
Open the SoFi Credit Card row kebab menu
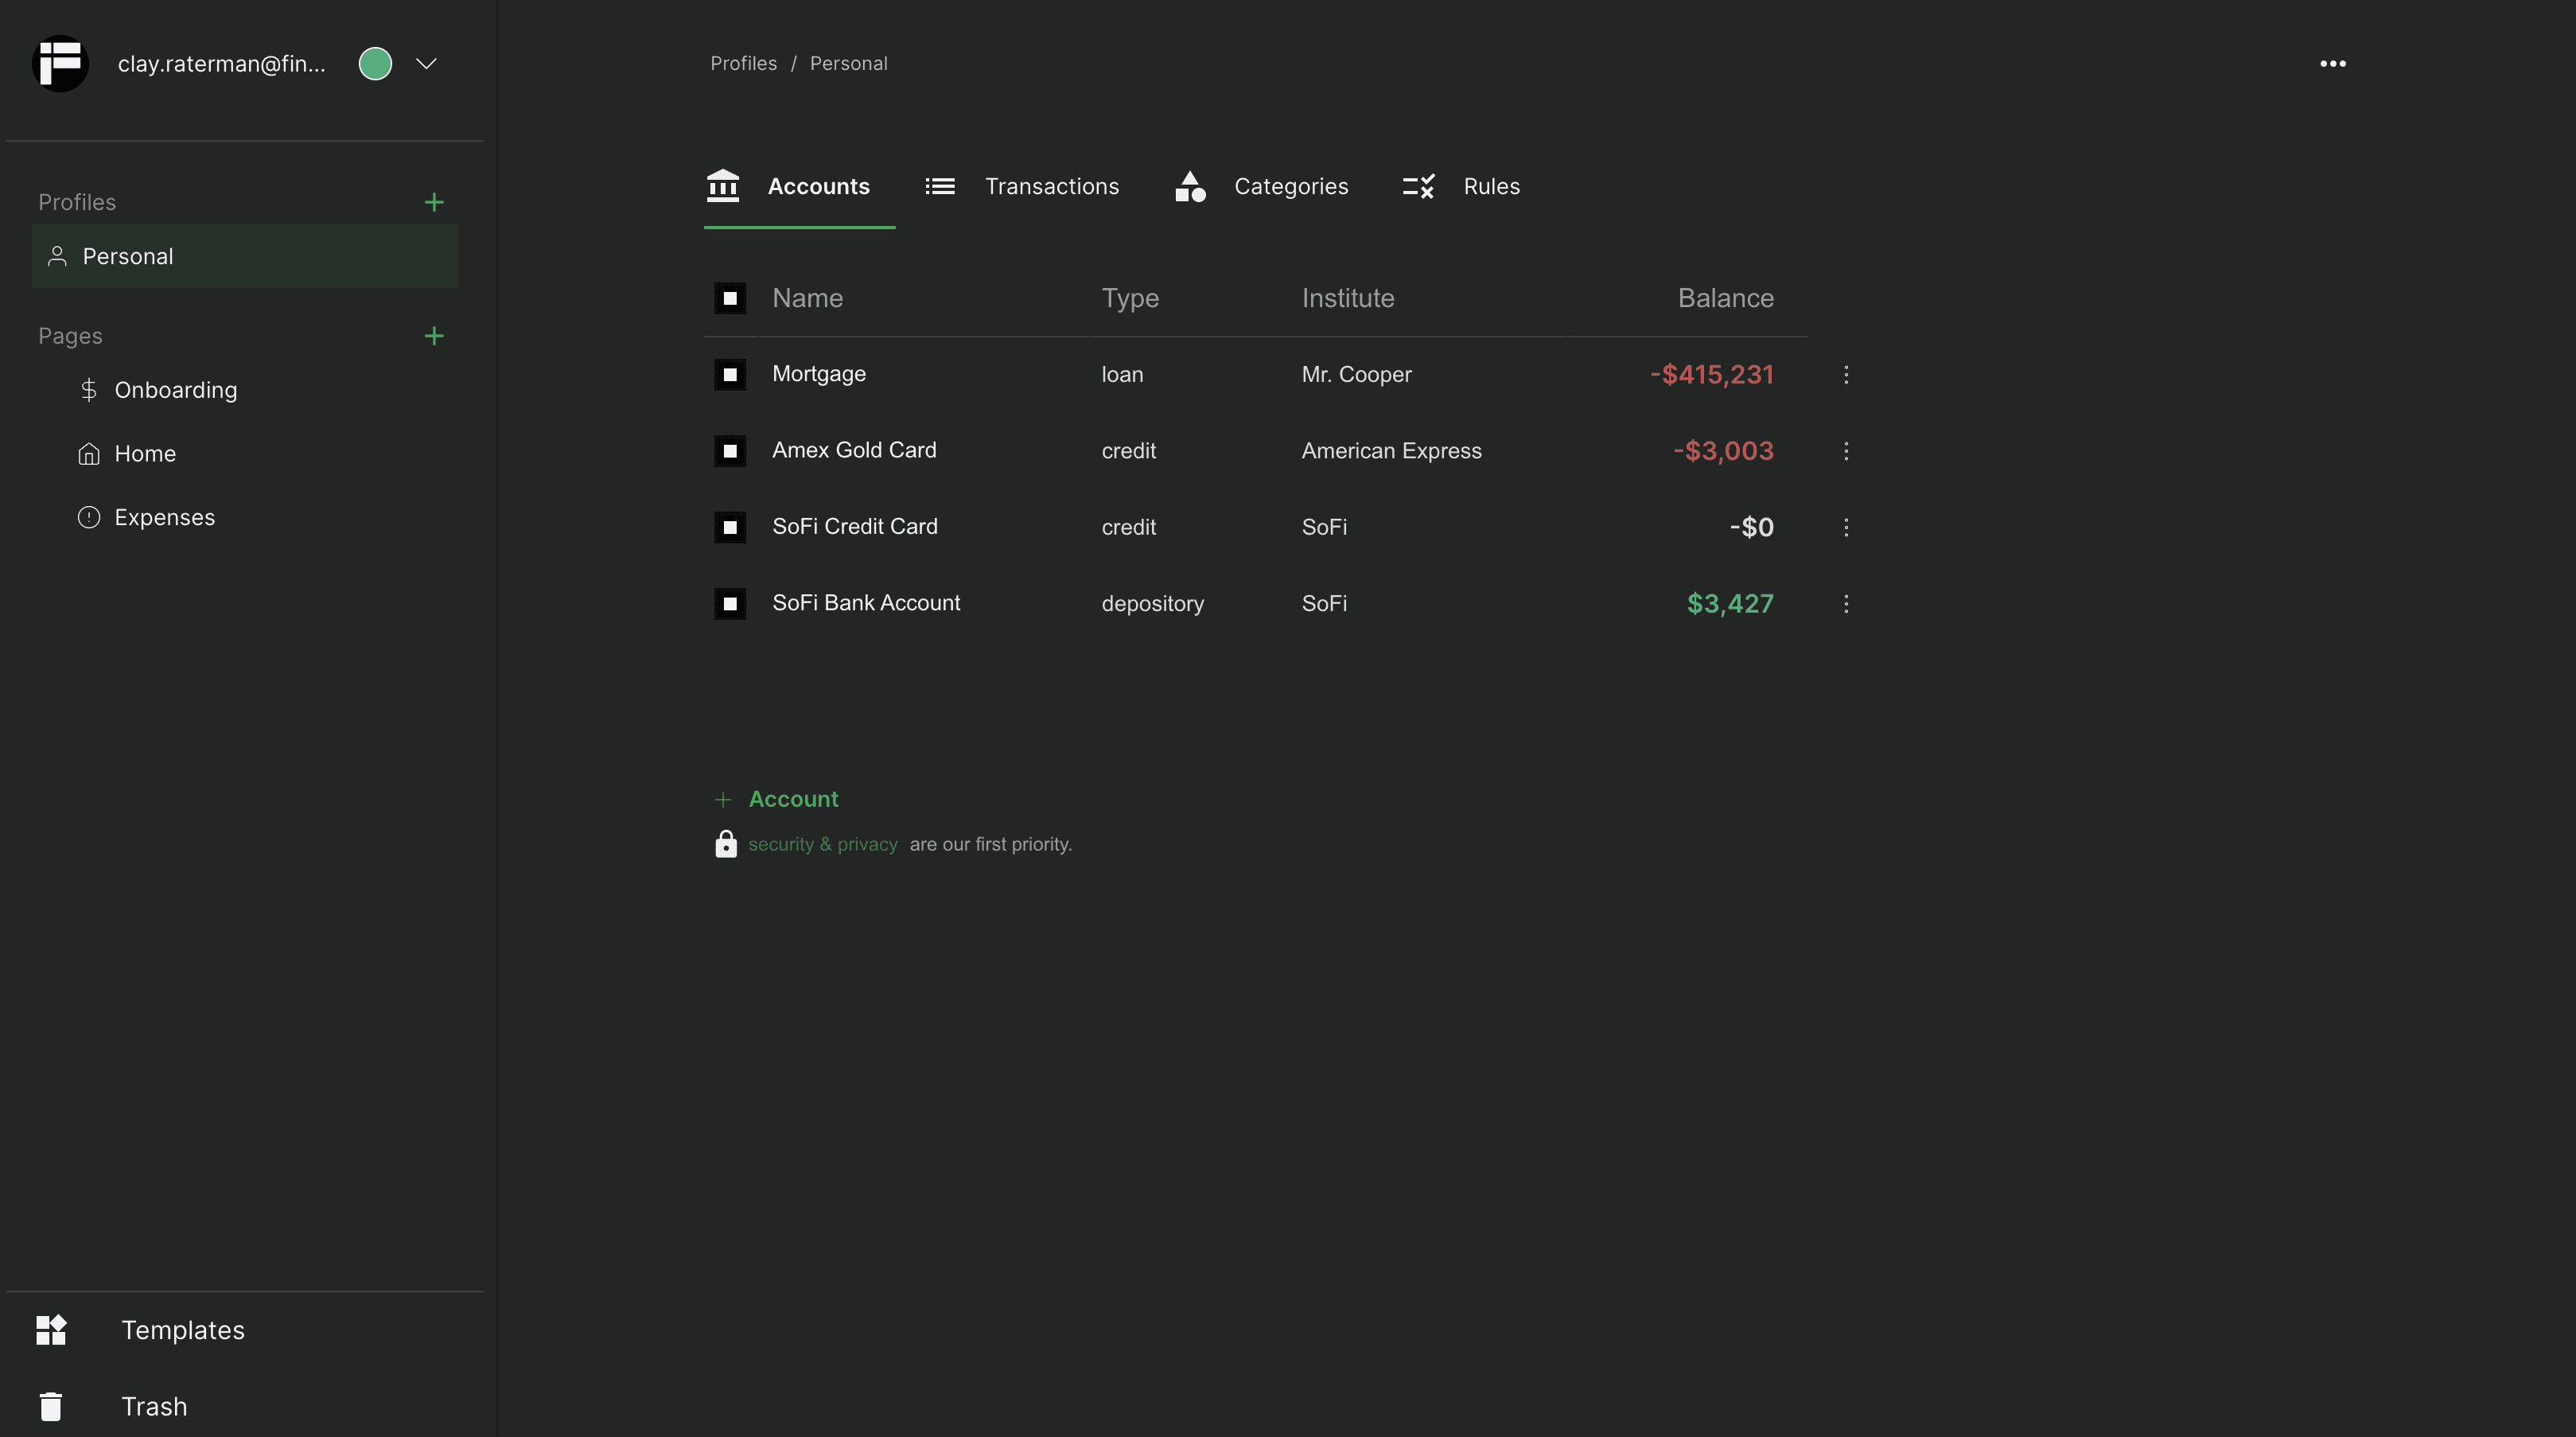pos(1846,527)
